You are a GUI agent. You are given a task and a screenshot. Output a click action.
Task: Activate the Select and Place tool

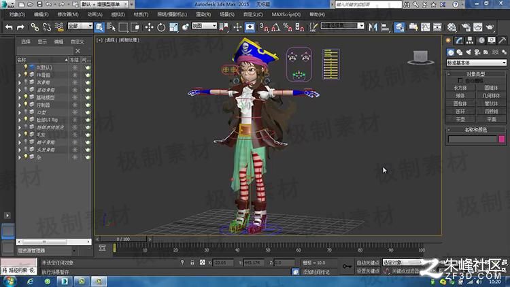coord(186,27)
